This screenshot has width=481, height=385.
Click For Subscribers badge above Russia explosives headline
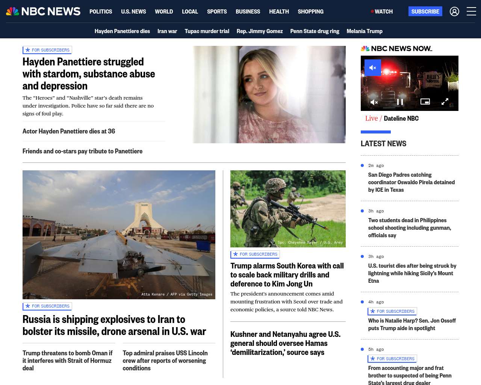point(47,306)
